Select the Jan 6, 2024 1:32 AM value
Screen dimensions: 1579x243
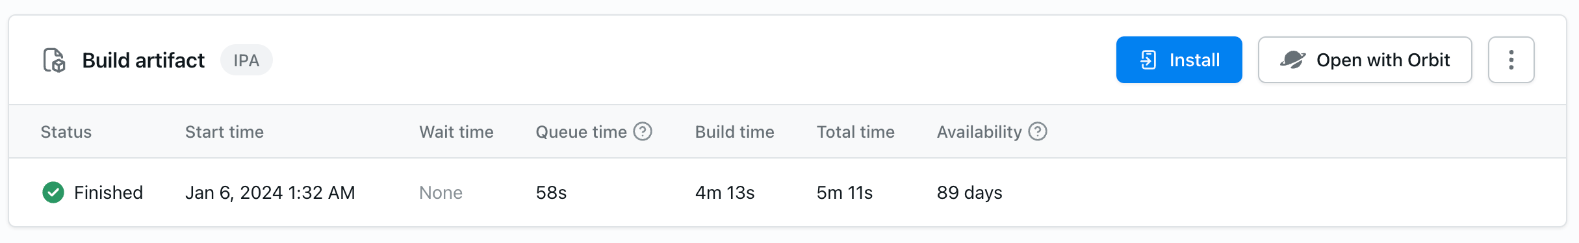pyautogui.click(x=270, y=192)
